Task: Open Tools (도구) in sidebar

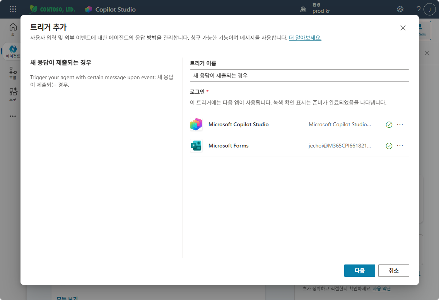Action: [13, 95]
